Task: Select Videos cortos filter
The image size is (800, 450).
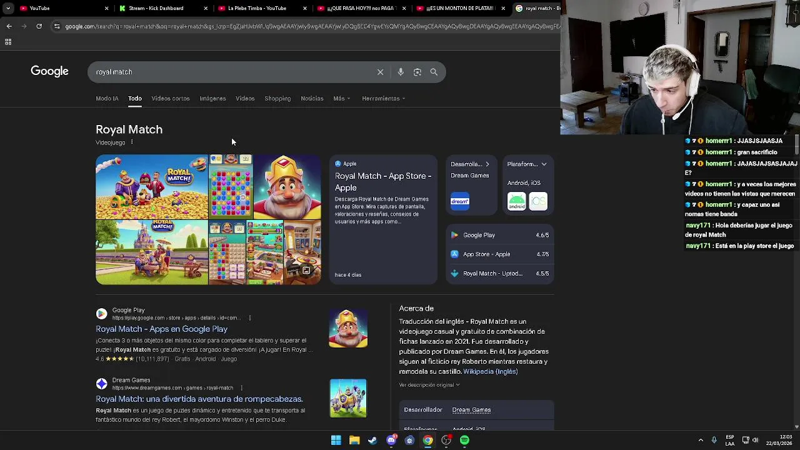Action: (x=170, y=99)
